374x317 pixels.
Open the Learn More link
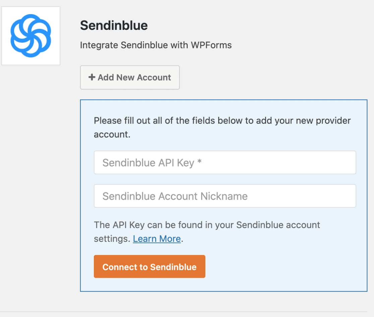[x=157, y=239]
